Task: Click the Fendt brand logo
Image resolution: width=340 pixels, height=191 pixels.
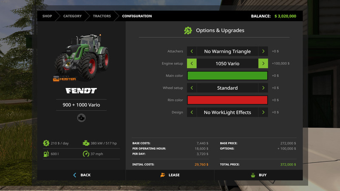Action: 81,90
